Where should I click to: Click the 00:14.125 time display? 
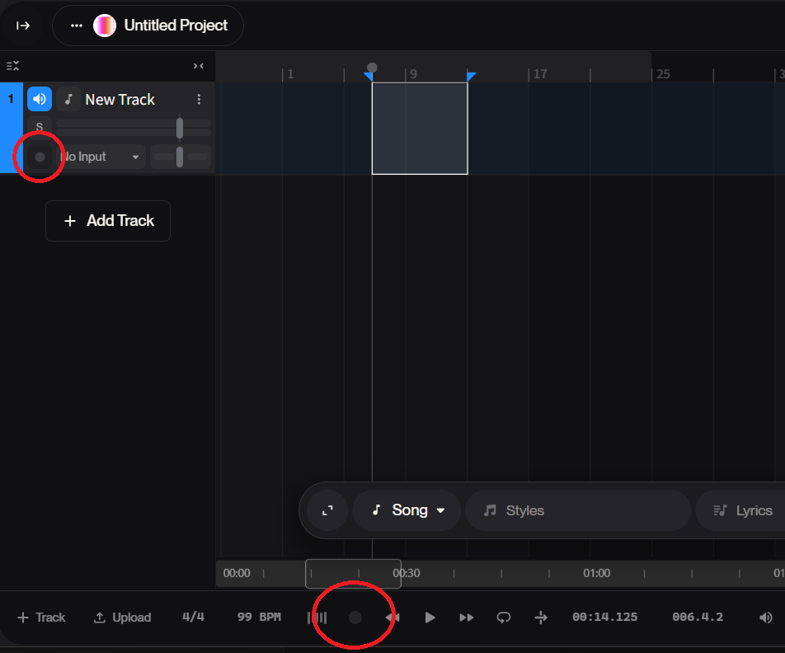pos(604,617)
